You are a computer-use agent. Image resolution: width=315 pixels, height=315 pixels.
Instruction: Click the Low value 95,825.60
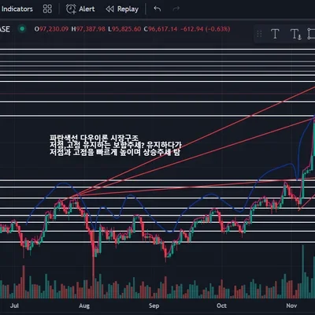tap(127, 29)
